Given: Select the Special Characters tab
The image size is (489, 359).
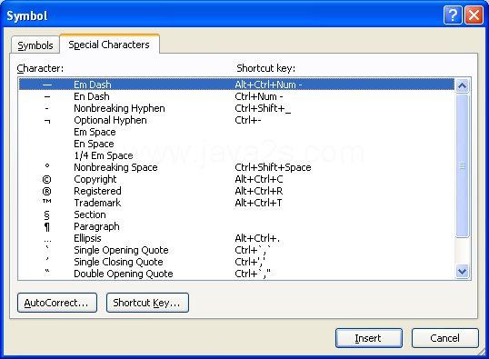Looking at the screenshot, I should 109,45.
